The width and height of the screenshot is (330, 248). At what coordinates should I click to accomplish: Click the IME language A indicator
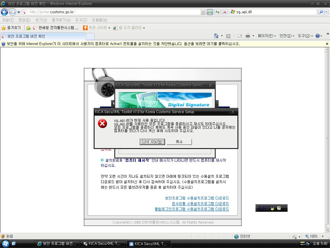point(261,208)
